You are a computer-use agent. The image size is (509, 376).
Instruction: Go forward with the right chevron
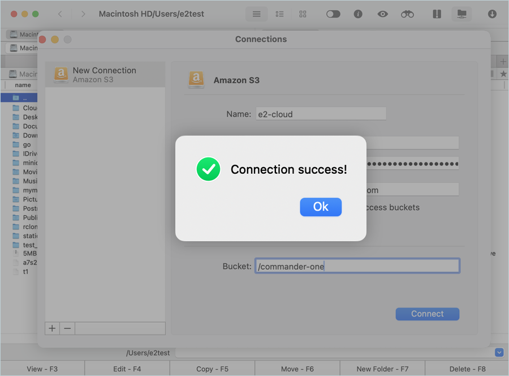(84, 14)
